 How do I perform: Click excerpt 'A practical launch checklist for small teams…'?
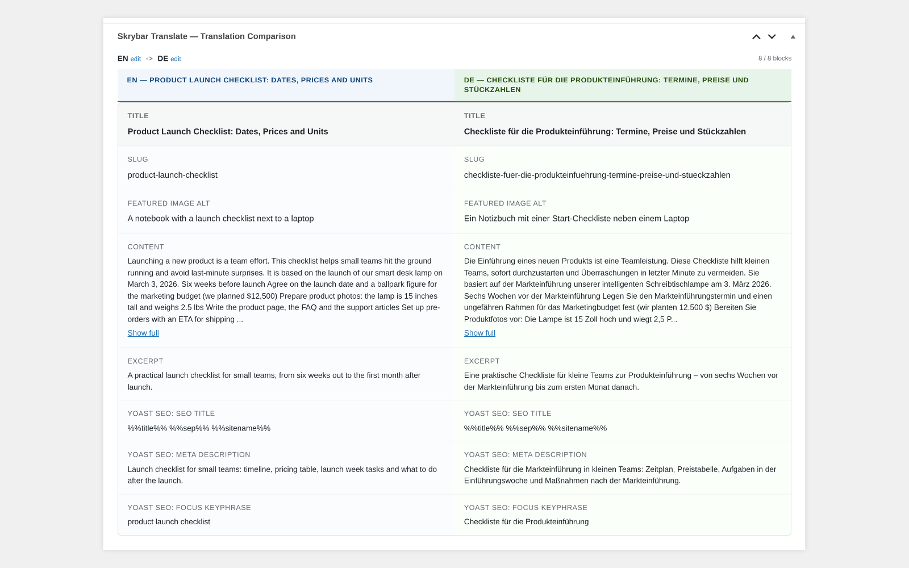(x=274, y=381)
